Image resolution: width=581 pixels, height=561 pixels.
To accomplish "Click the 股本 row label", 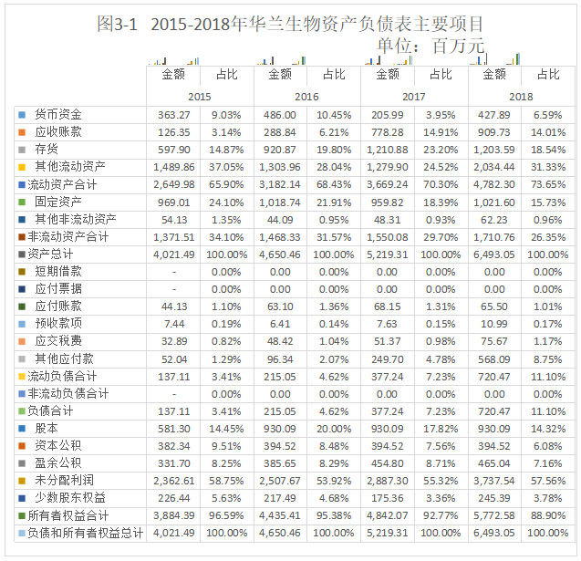I will pos(47,429).
